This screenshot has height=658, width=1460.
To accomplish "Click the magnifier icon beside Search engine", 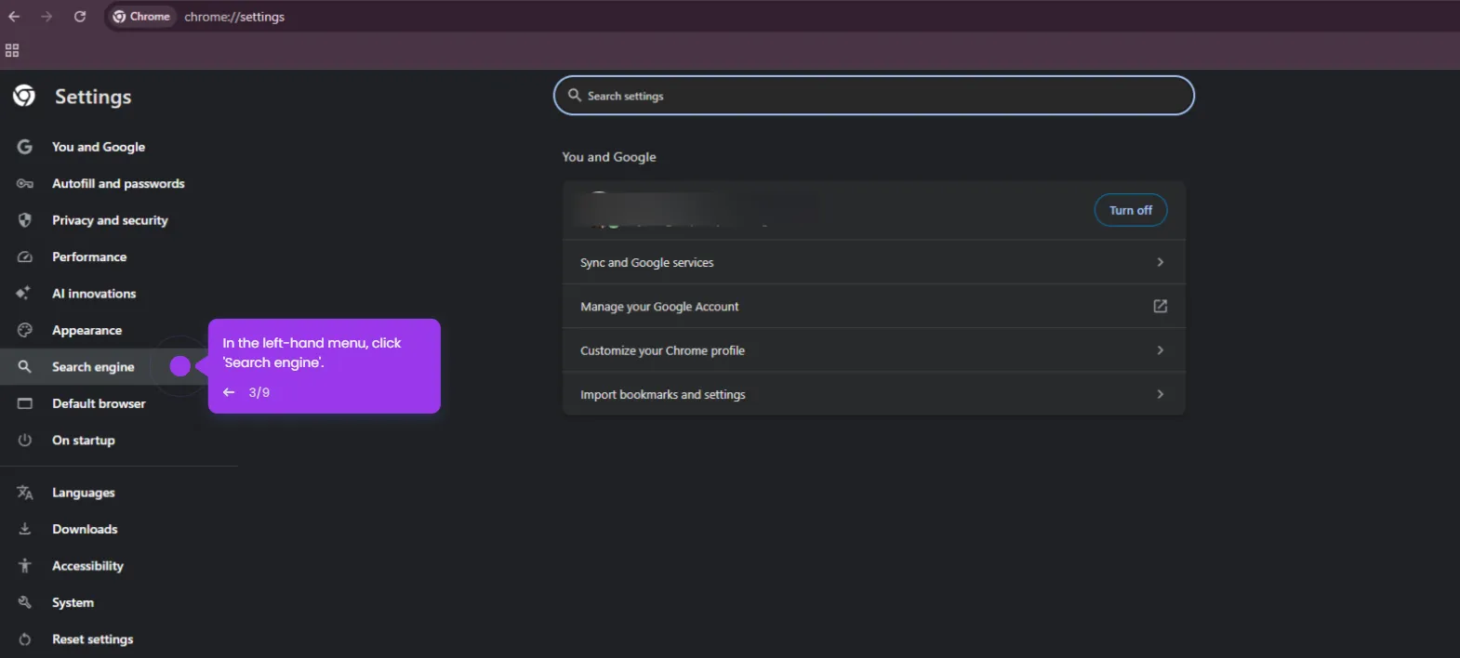I will coord(25,366).
